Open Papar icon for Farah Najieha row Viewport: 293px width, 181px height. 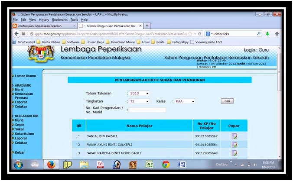pyautogui.click(x=234, y=153)
